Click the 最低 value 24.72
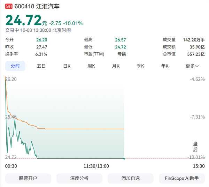This screenshot has width=209, height=187. tap(121, 47)
